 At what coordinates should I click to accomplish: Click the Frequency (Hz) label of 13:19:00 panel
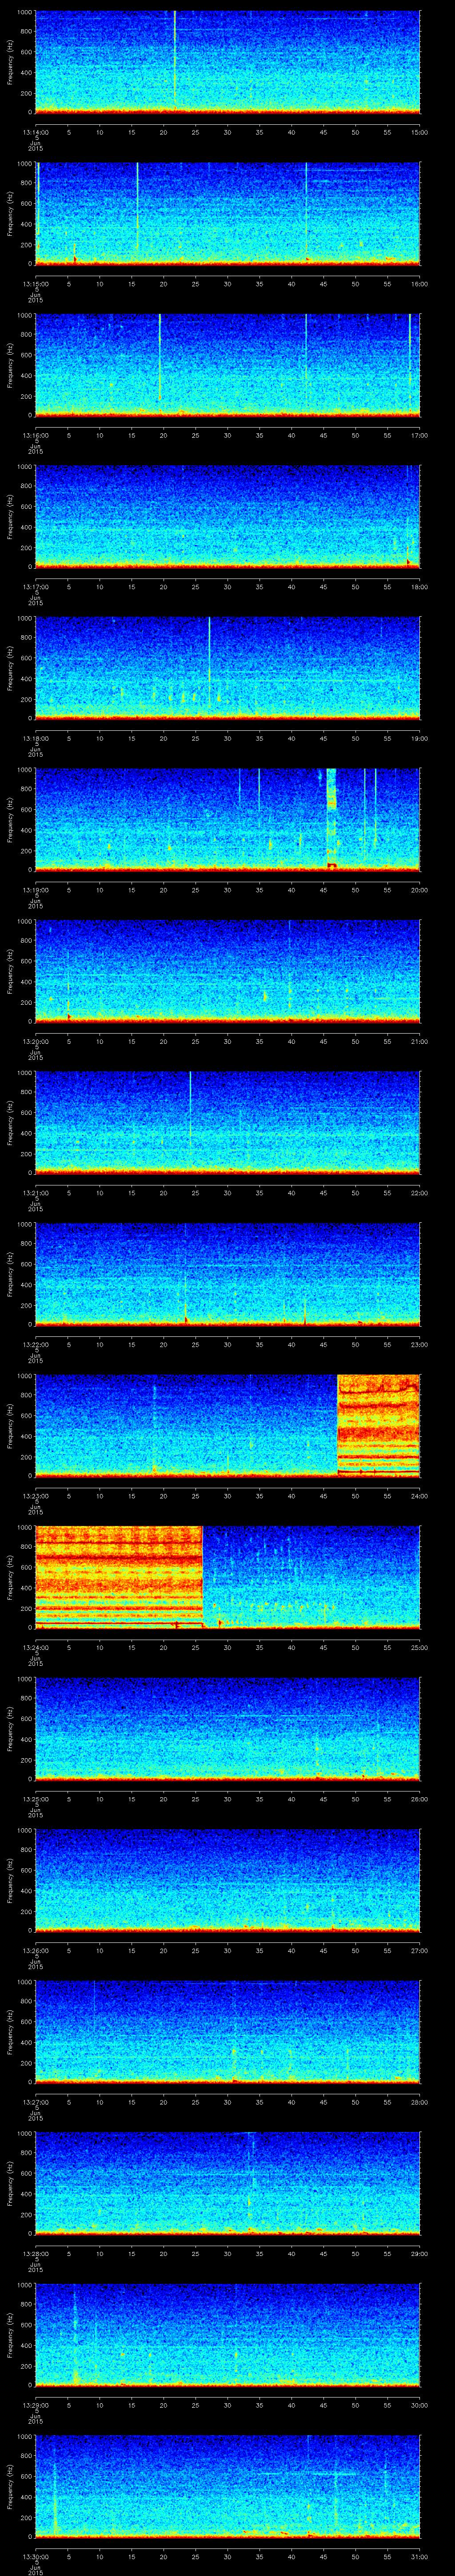pyautogui.click(x=10, y=819)
